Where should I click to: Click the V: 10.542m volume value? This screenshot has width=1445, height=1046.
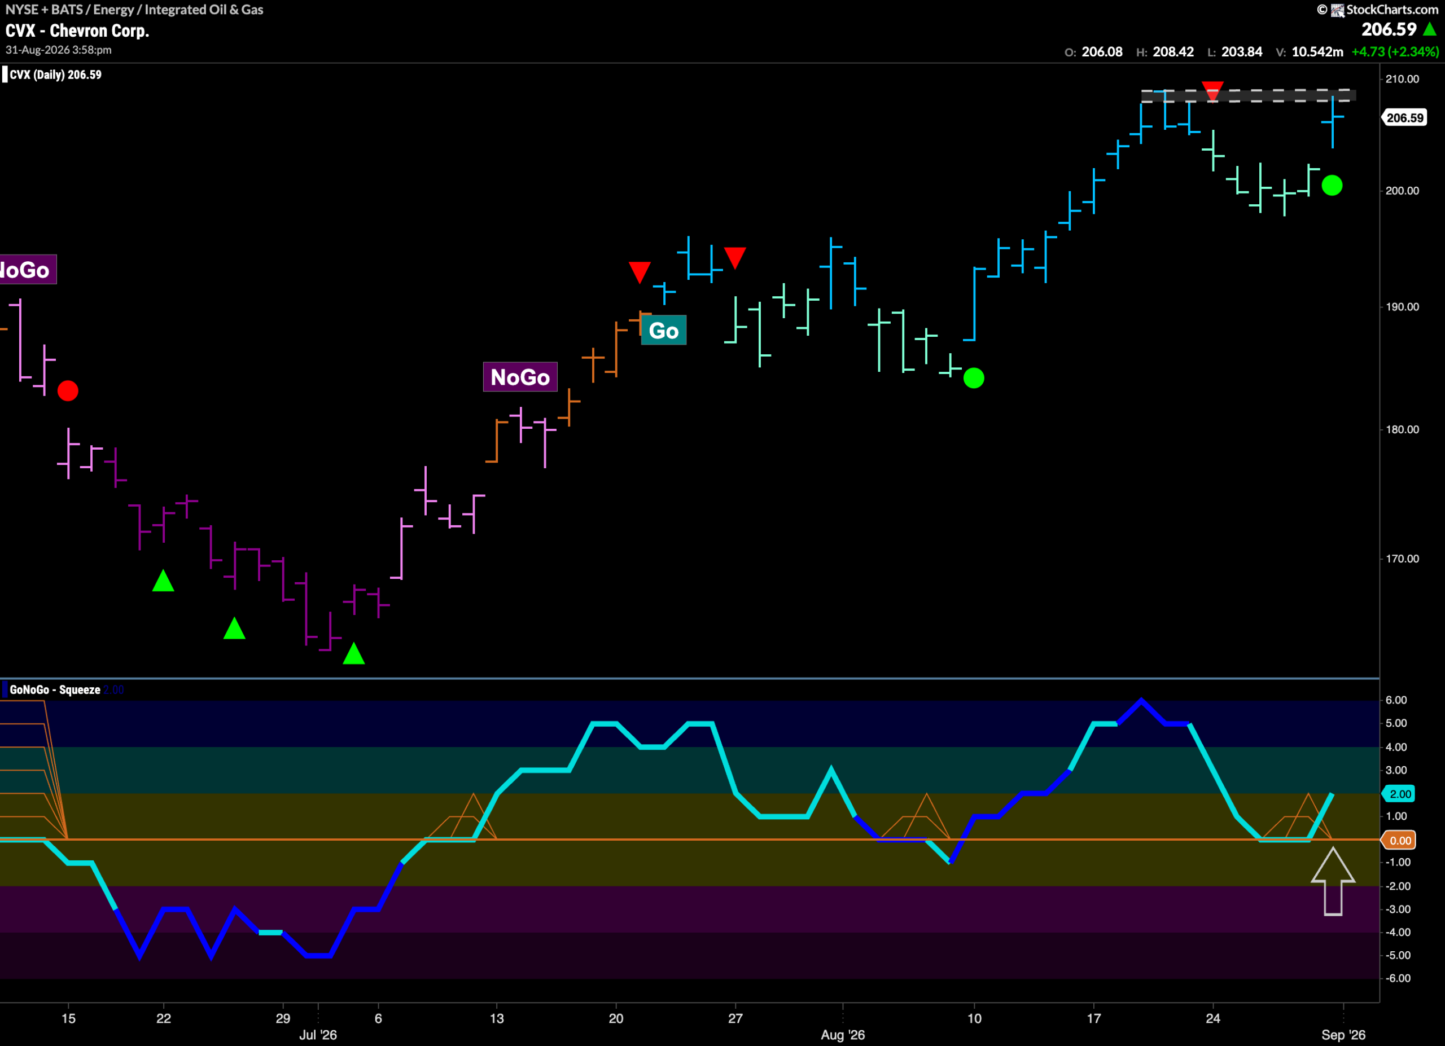(1310, 52)
